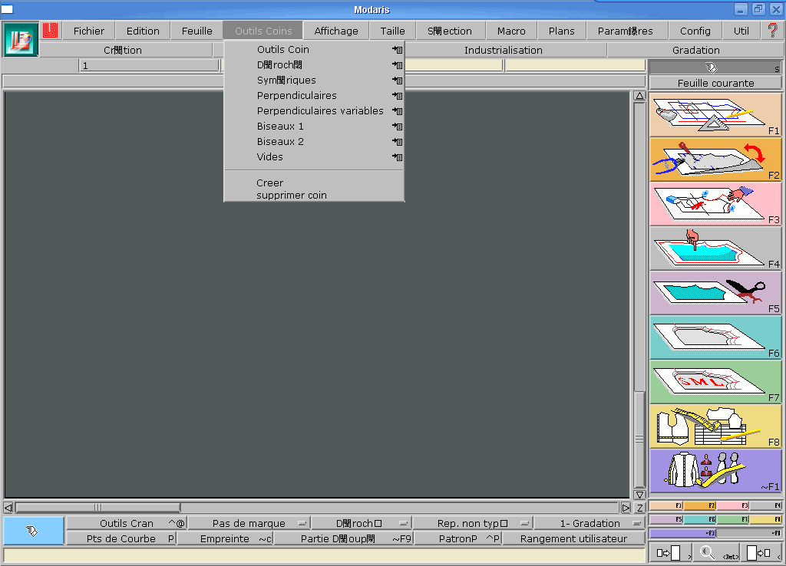Viewport: 786px width, 566px height.
Task: Click the small-to-large sheet arrow icon
Action: [x=669, y=553]
